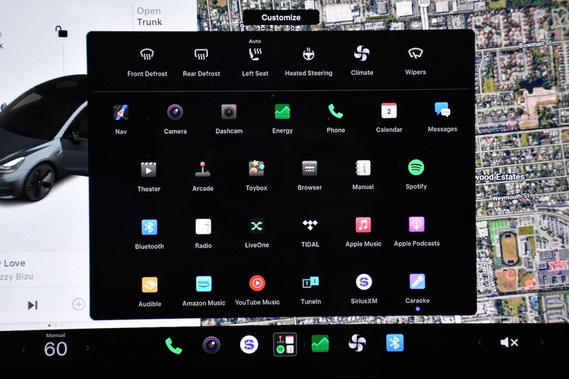Enable Heated Steering
The image size is (569, 379).
(309, 62)
